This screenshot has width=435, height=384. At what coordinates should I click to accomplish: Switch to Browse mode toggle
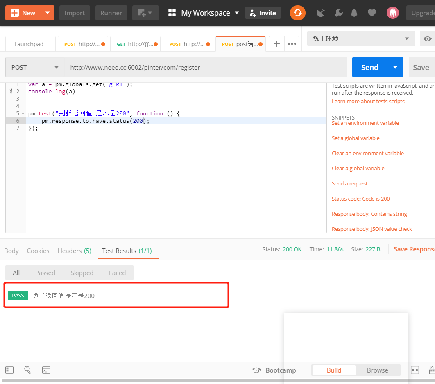tap(377, 370)
